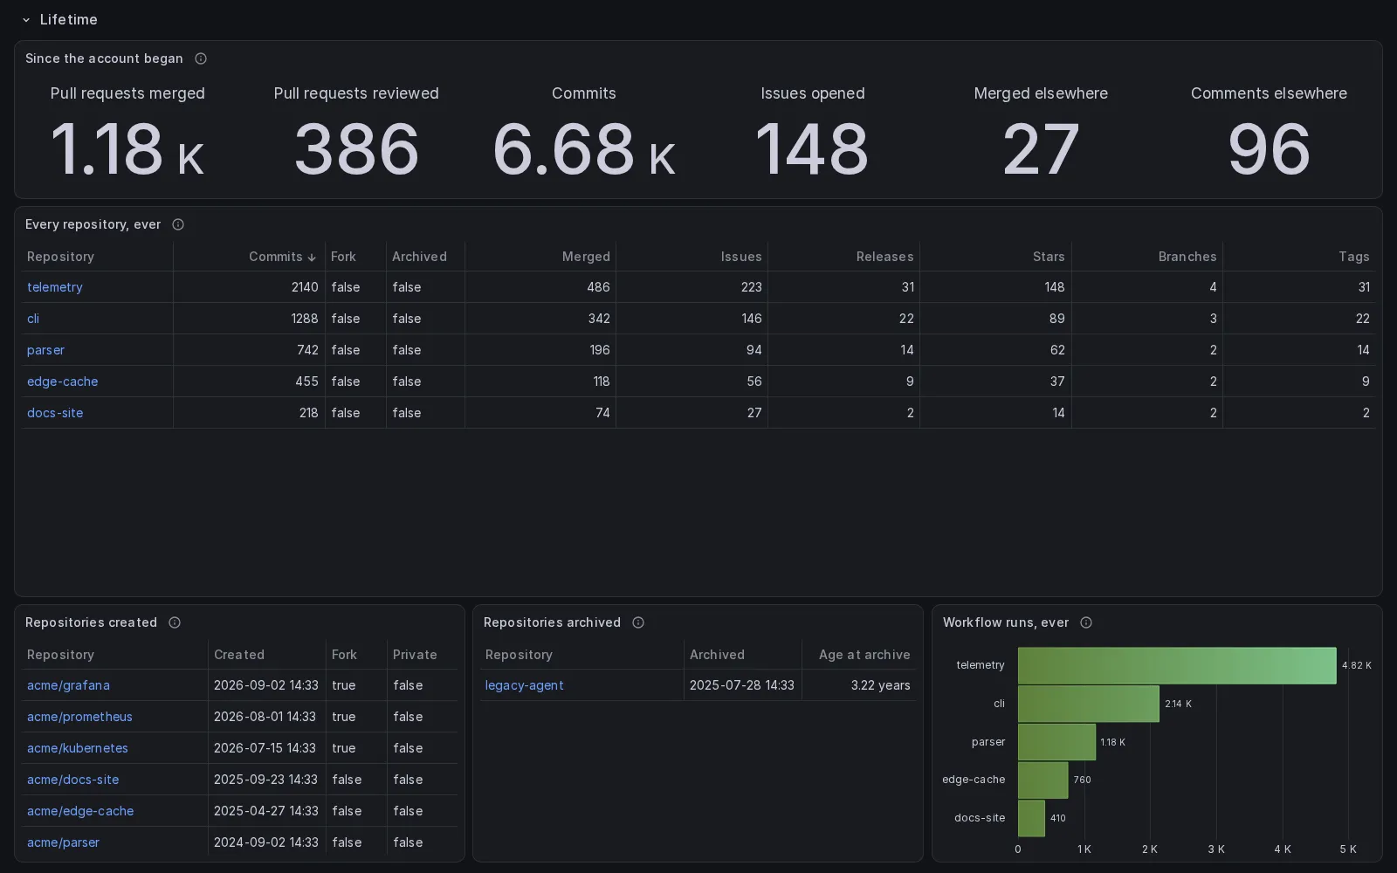Open the Since the account began panel title
This screenshot has height=873, width=1397.
coord(104,58)
